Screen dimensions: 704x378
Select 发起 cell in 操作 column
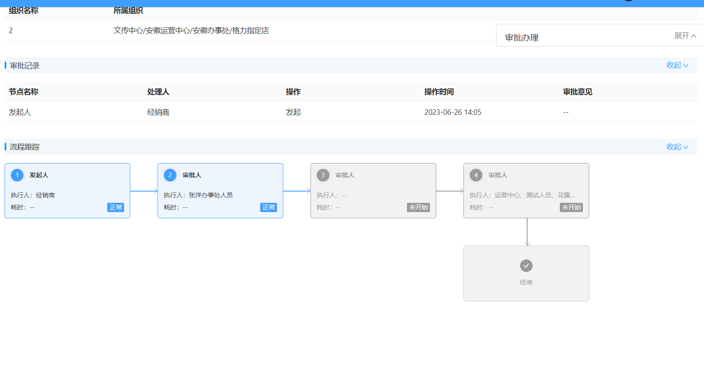pyautogui.click(x=293, y=112)
